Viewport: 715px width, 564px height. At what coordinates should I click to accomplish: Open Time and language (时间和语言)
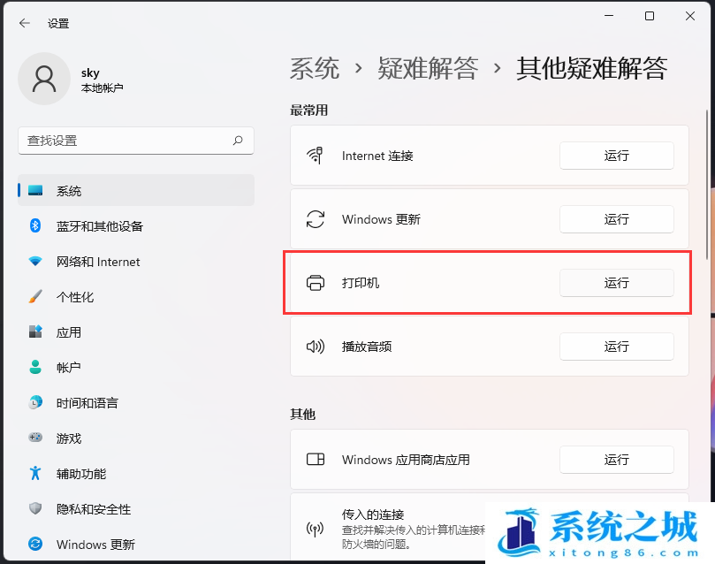87,403
